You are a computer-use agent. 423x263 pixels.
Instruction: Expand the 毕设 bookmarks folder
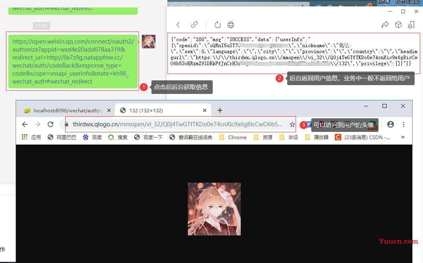coord(289,137)
